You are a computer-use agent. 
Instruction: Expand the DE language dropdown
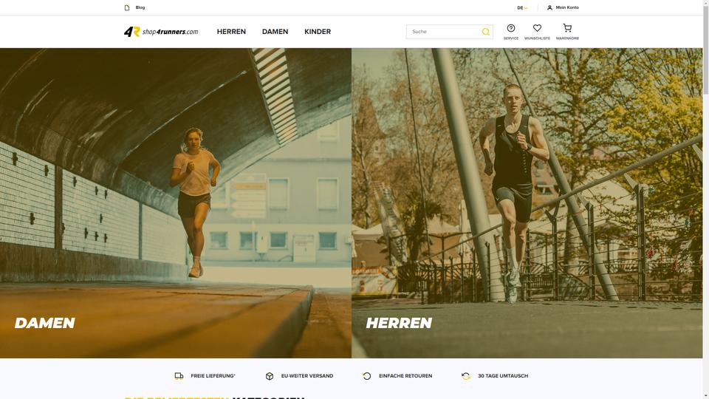click(x=522, y=7)
